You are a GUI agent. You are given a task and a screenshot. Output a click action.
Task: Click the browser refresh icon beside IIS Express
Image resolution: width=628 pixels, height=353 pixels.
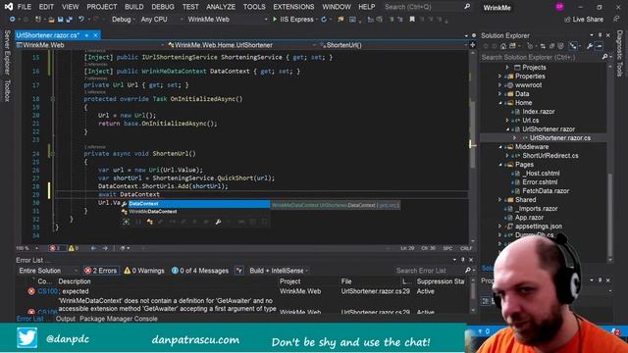coord(324,20)
